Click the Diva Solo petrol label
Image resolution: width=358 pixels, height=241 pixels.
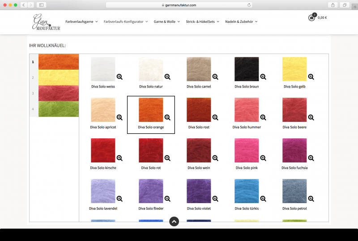(294, 208)
